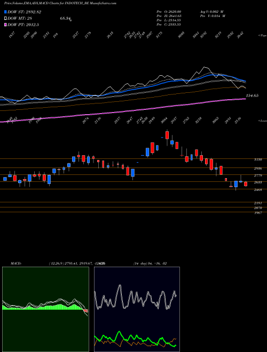Click the blue DOW ST legend swatch

pos(5,12)
